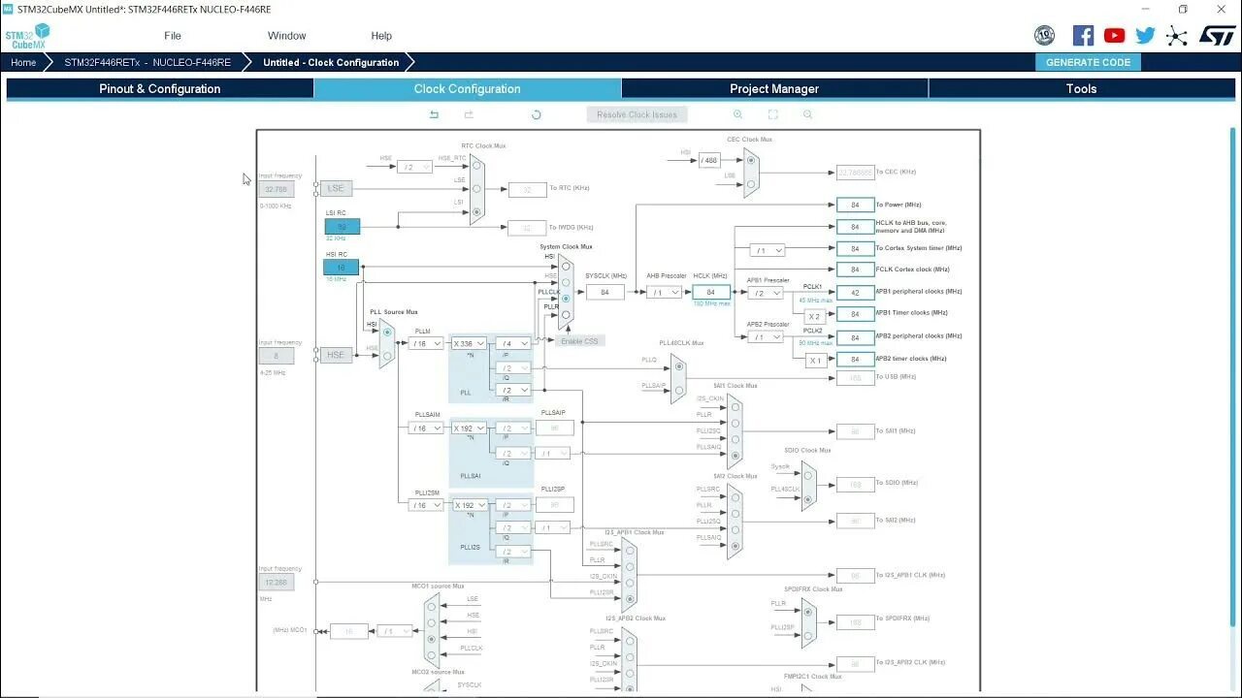
Task: Select PLLQ in the PLL48CLK Mux
Action: (678, 365)
